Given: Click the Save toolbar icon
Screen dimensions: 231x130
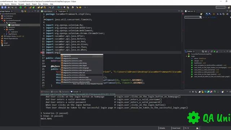Looking at the screenshot, I should [x=3, y=7].
